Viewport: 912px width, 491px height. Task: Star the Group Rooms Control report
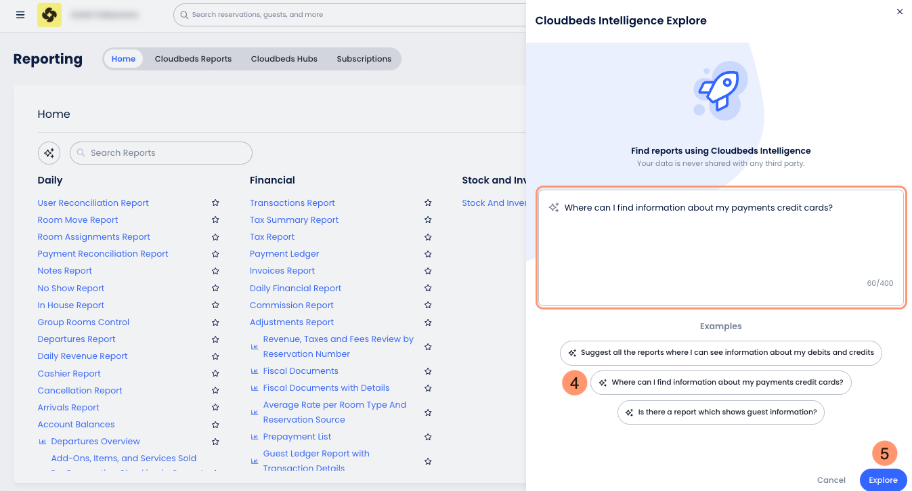[215, 322]
